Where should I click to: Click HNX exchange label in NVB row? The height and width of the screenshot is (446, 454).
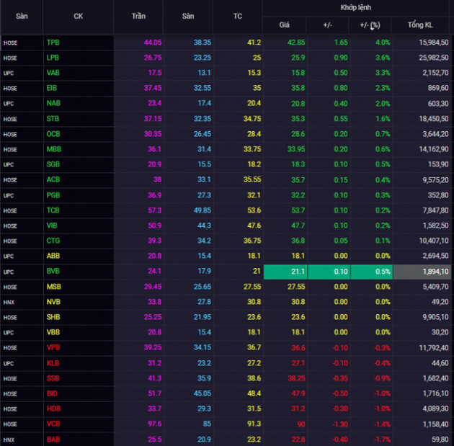[9, 303]
